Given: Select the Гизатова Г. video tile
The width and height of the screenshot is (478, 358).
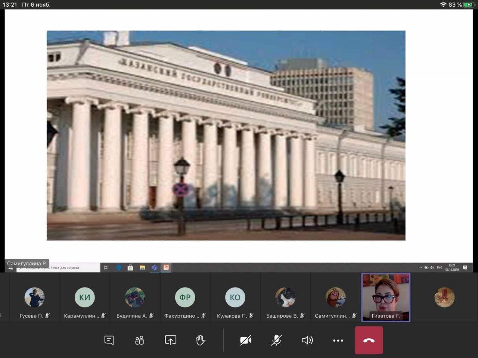Looking at the screenshot, I should point(386,297).
